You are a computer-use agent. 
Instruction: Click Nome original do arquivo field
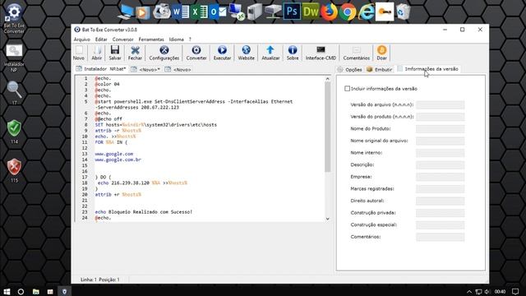pos(441,141)
